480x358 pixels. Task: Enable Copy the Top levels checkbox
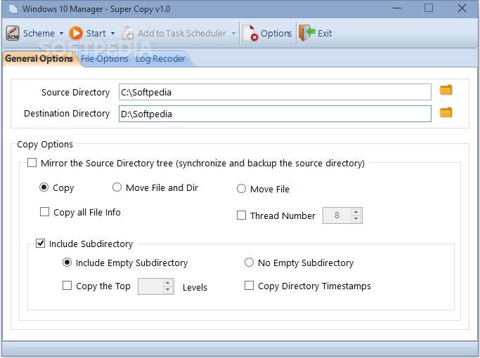pyautogui.click(x=67, y=286)
